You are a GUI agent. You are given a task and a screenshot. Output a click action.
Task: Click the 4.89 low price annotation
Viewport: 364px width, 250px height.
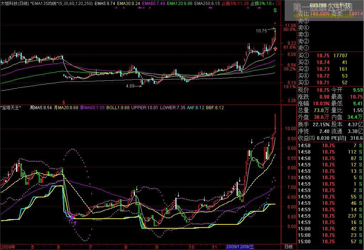pos(130,86)
